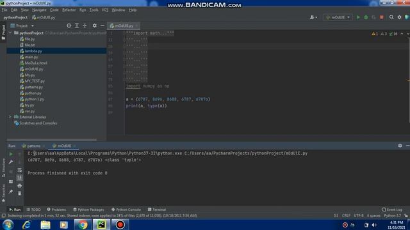Open lambda.py in the project tree
Image resolution: width=410 pixels, height=230 pixels.
pos(33,51)
